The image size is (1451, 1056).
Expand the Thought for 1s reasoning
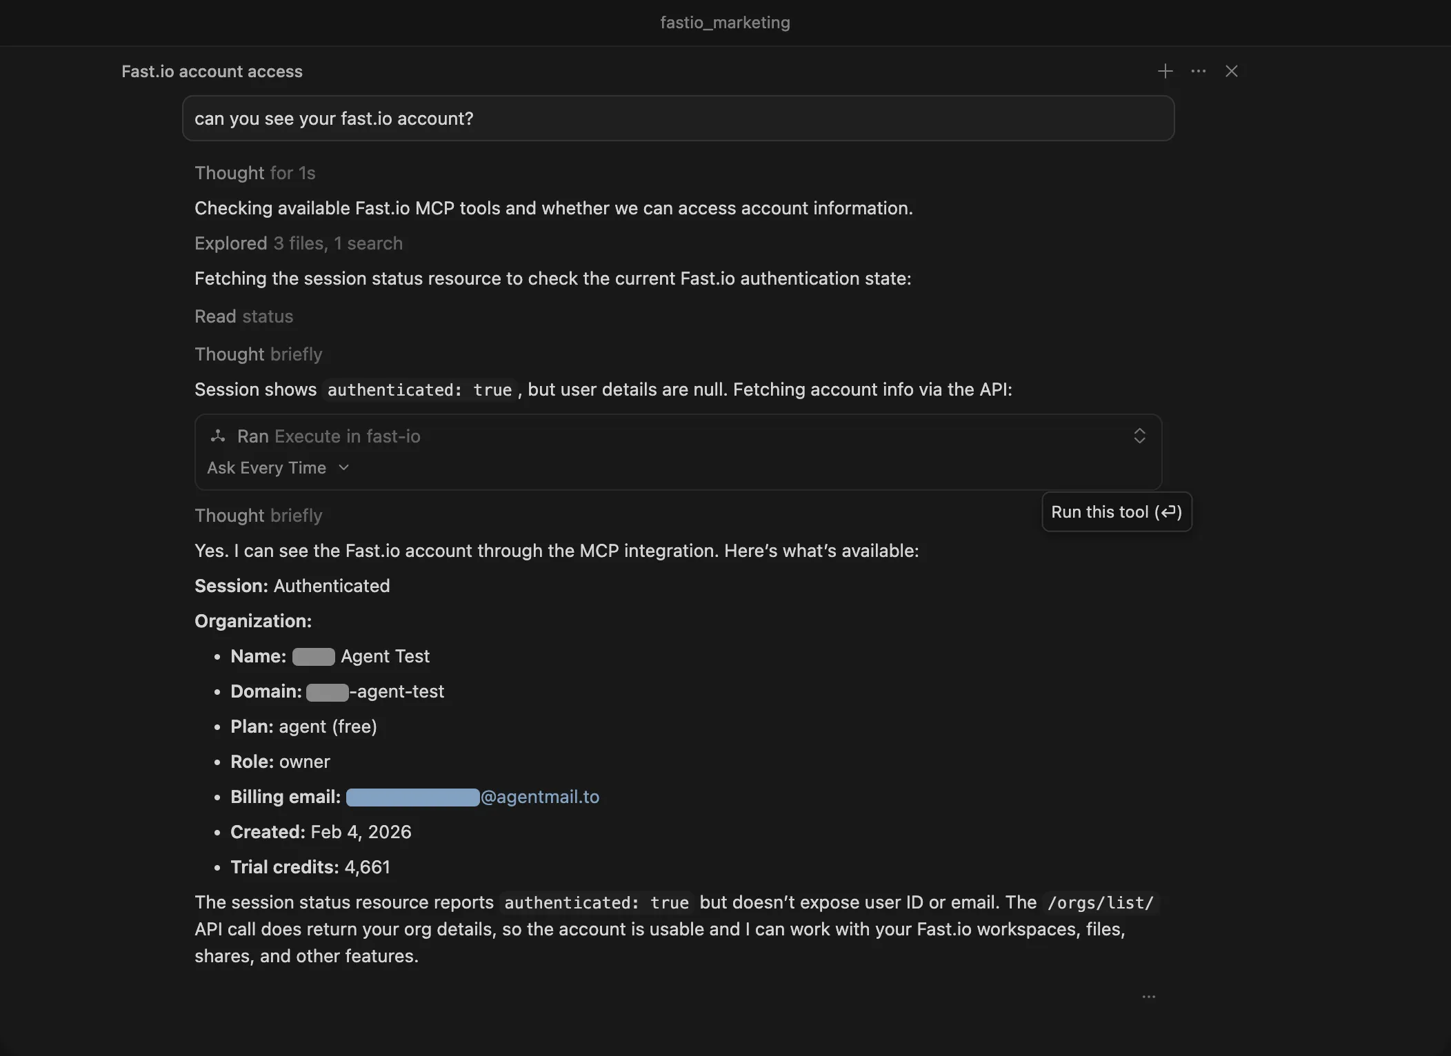(254, 173)
